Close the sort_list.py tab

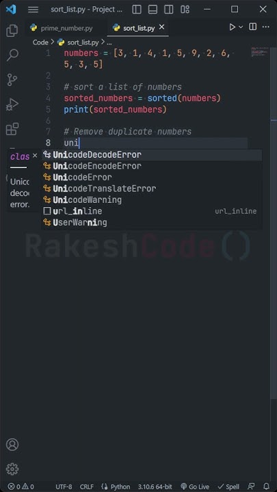161,27
